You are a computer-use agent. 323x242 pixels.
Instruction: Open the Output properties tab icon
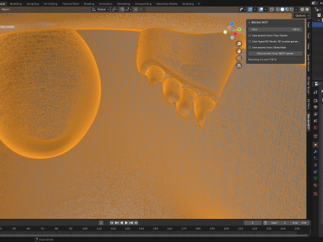[x=316, y=108]
